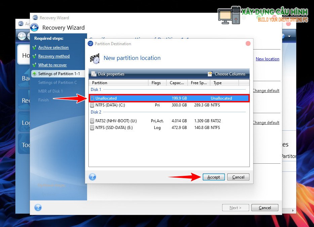The height and width of the screenshot is (227, 314).
Task: Cancel the Partition Destination dialog
Action: (238, 177)
